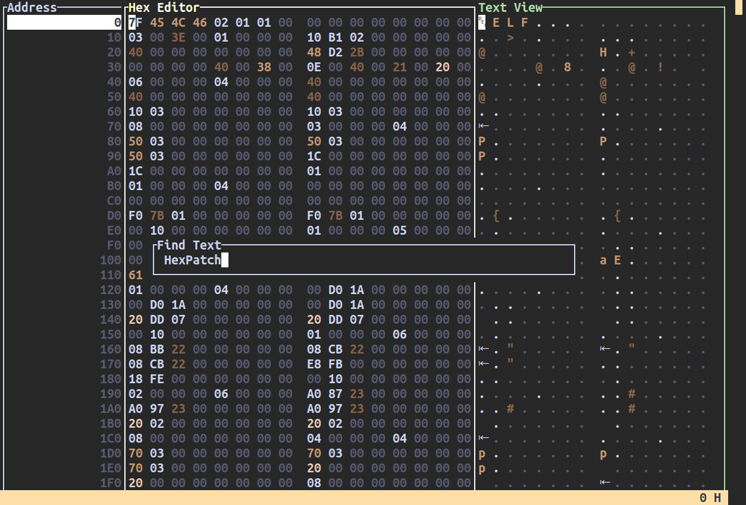
Task: Focus the Text View panel title
Action: (510, 8)
